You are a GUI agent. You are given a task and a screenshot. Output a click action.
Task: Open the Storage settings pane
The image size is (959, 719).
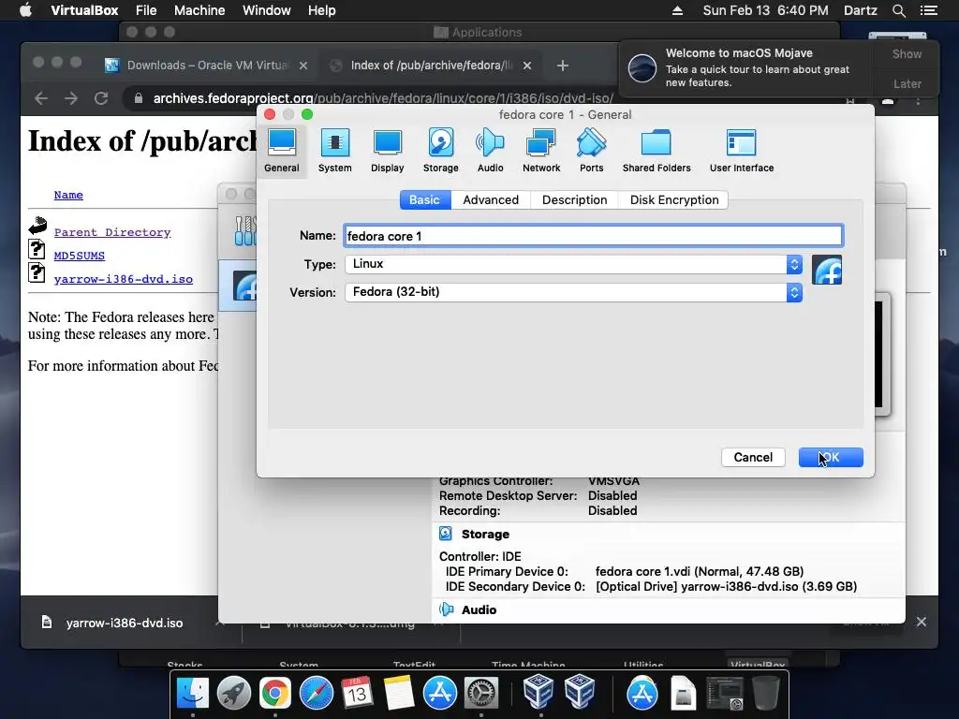440,151
